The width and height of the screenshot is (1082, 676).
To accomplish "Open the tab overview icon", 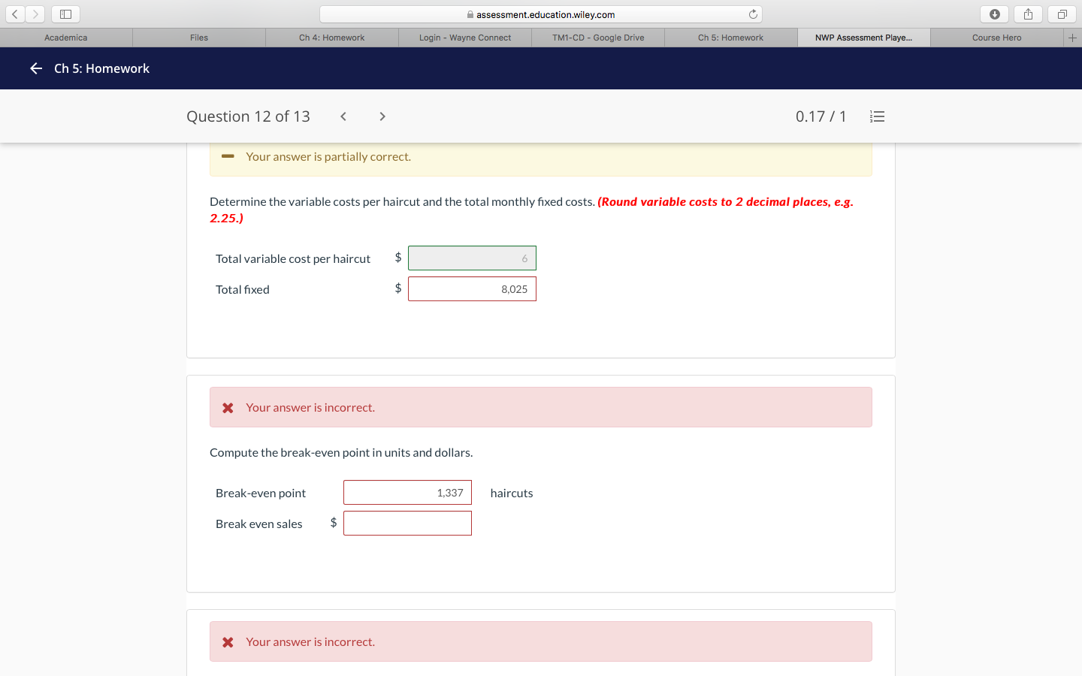I will [1060, 14].
